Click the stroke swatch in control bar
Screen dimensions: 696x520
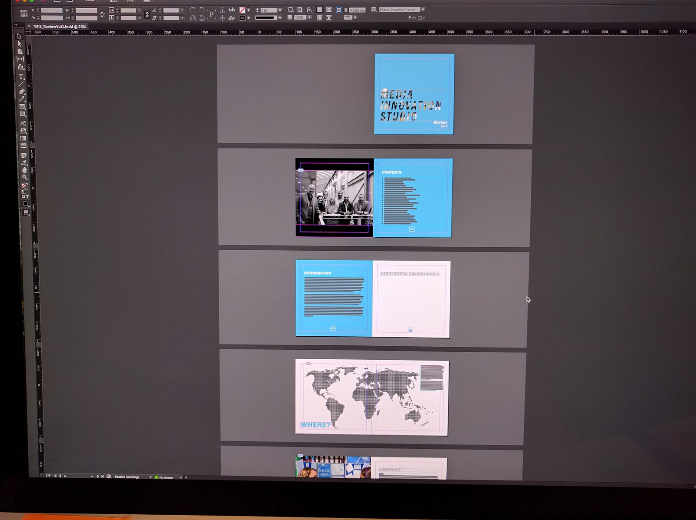242,18
